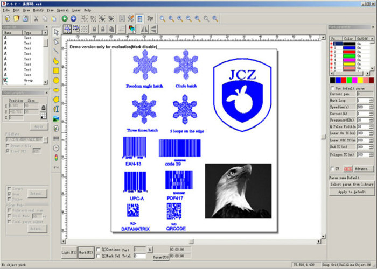
Task: Select the polygon drawing tool
Action: 56,99
